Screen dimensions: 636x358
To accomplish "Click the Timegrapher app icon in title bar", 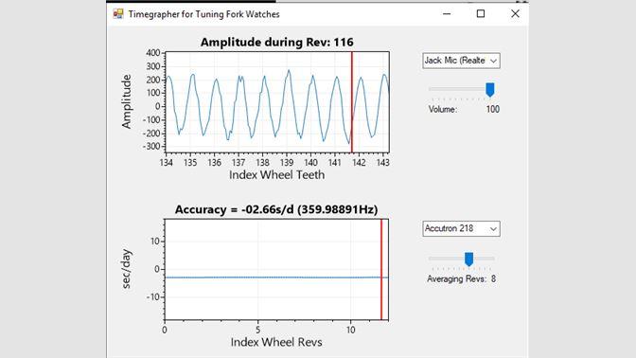I will 118,14.
